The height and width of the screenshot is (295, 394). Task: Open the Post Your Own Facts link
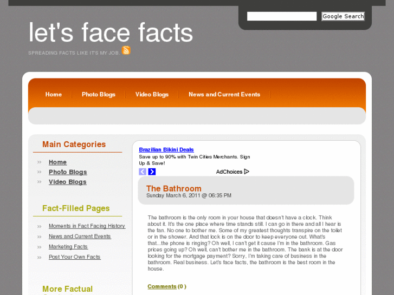[x=75, y=257]
